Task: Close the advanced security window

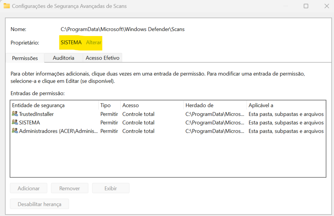Action: [326, 6]
